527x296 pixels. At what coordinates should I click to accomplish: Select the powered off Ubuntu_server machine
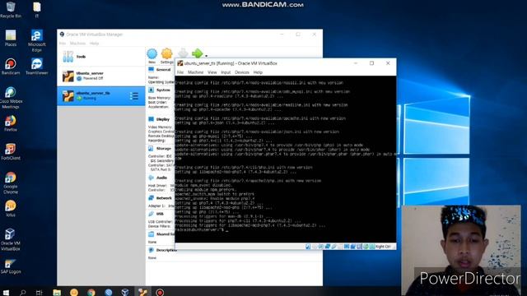[101, 76]
